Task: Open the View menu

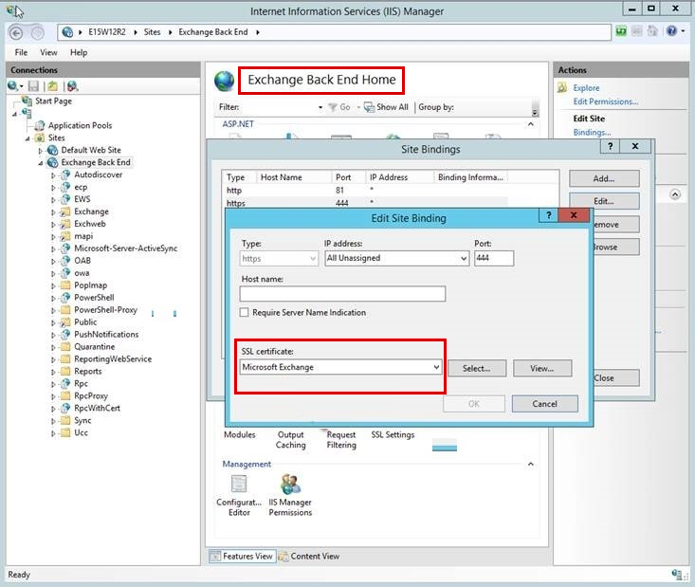Action: 48,52
